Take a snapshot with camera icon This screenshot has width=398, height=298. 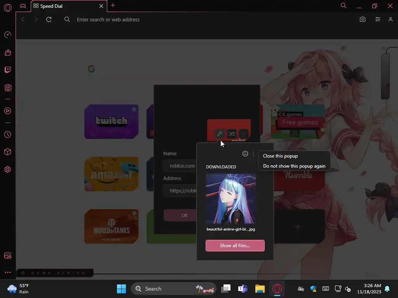[363, 19]
